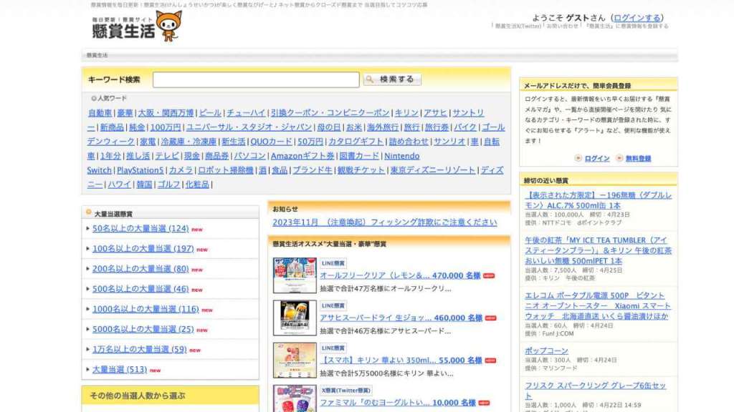Click the orange arrow icon beside ログイン
Viewport: 734px width, 412px height.
(578, 158)
